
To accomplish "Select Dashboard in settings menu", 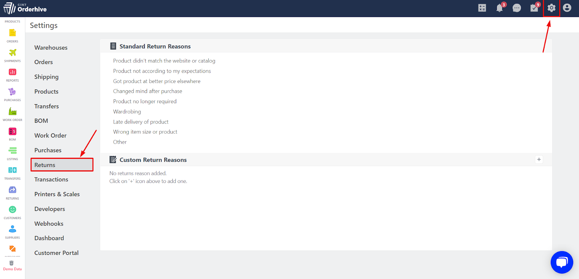I will [49, 238].
